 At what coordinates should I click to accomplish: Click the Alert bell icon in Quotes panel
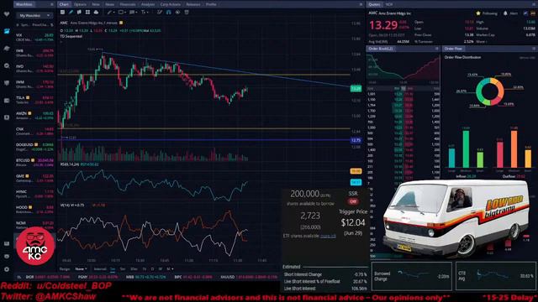point(505,13)
